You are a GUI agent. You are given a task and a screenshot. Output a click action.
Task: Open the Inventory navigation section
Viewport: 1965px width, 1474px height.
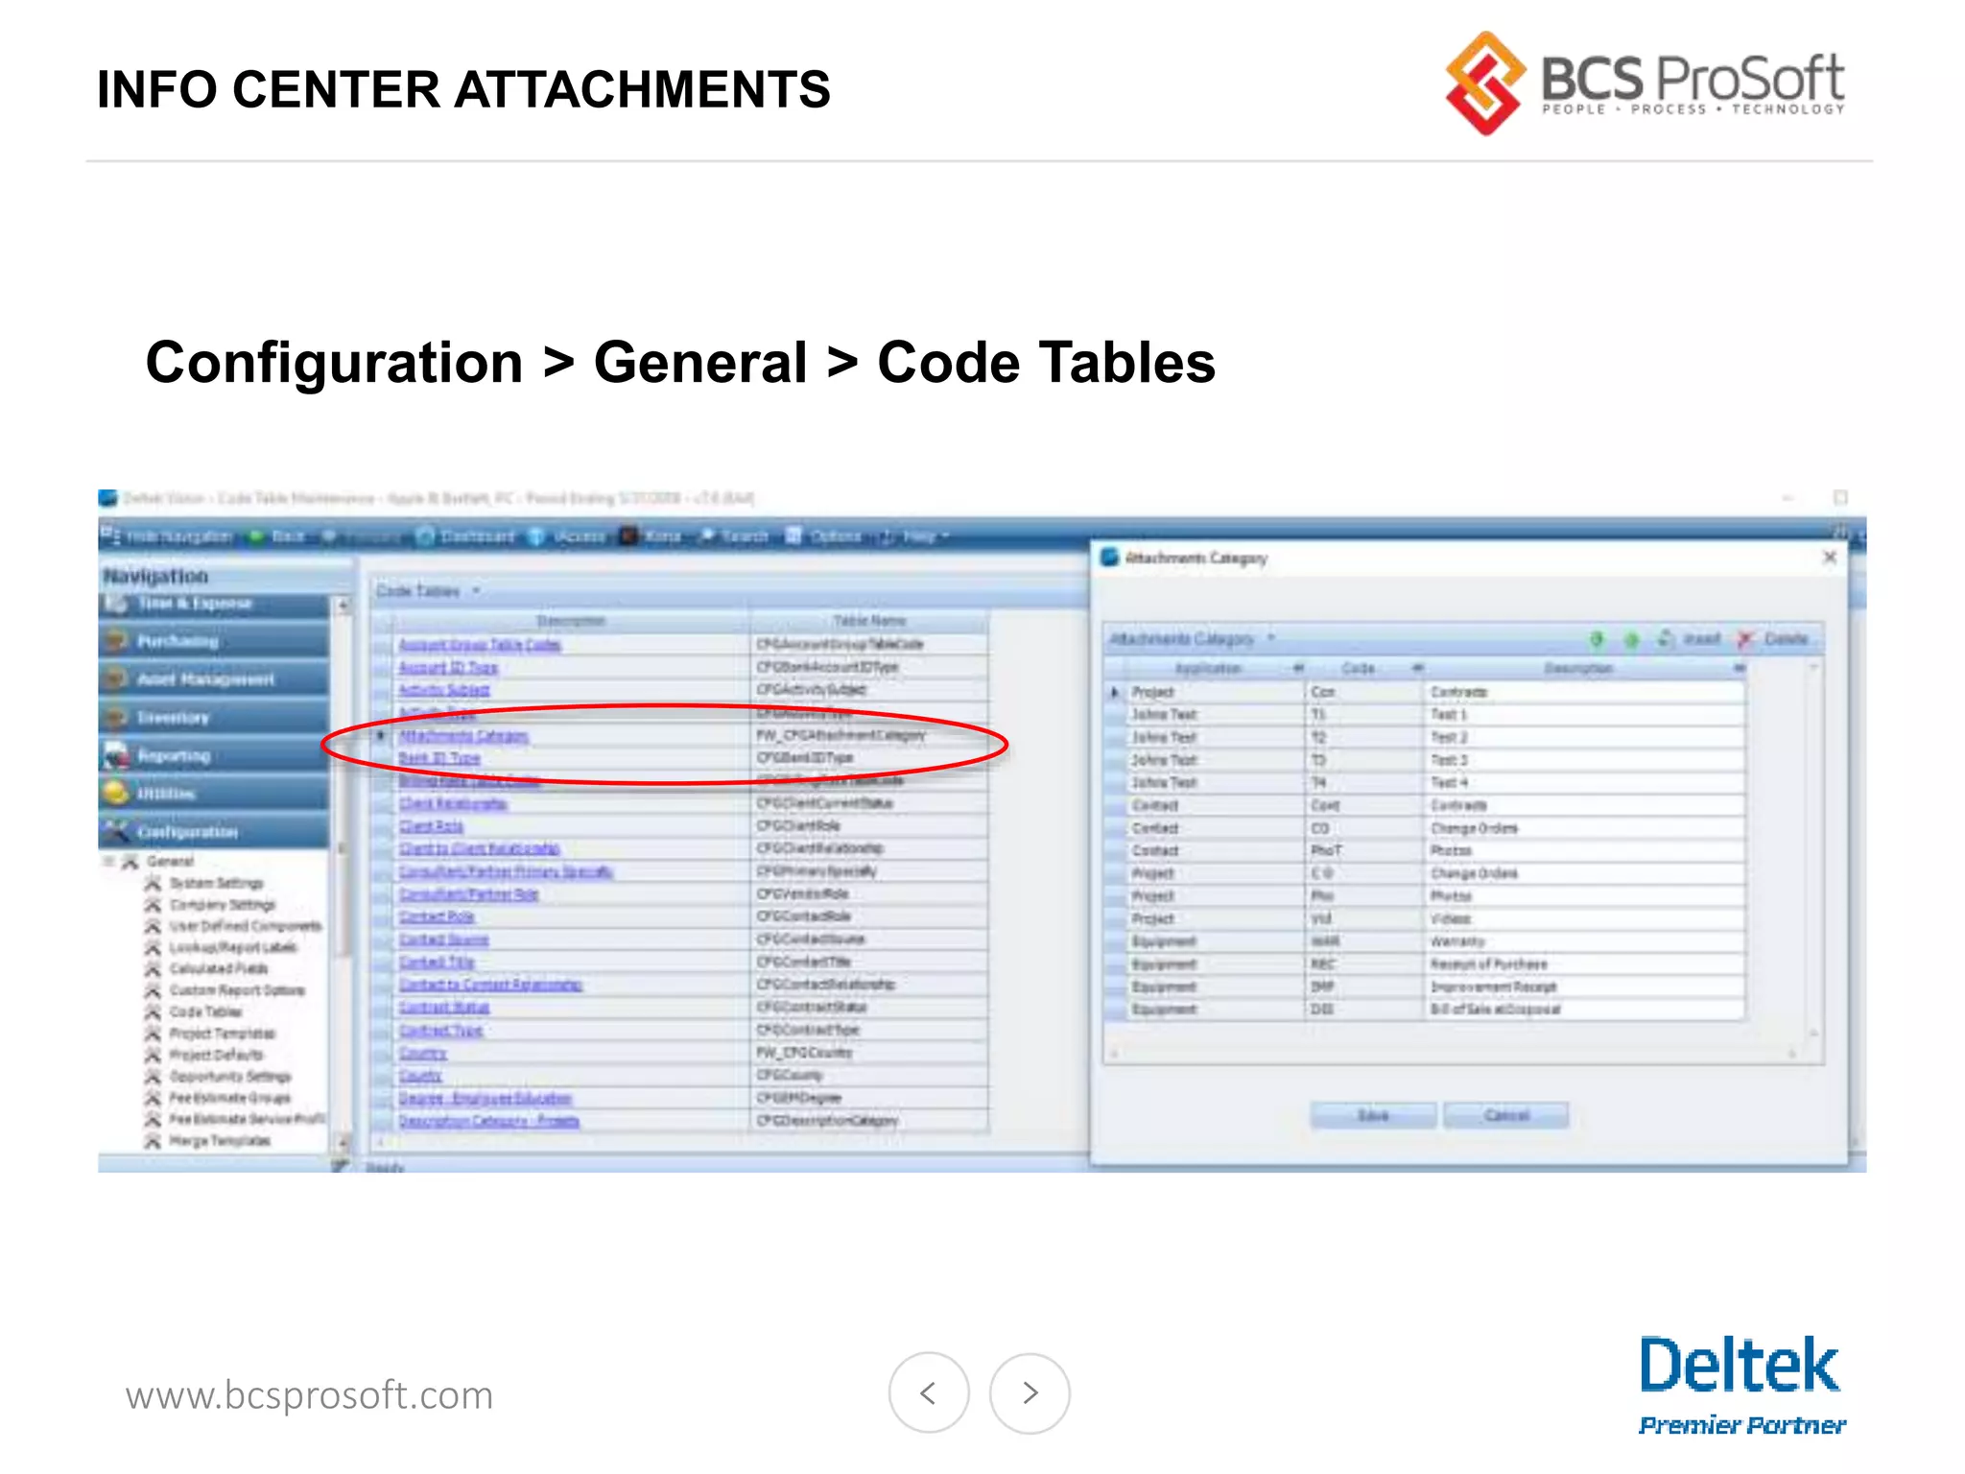coord(213,717)
